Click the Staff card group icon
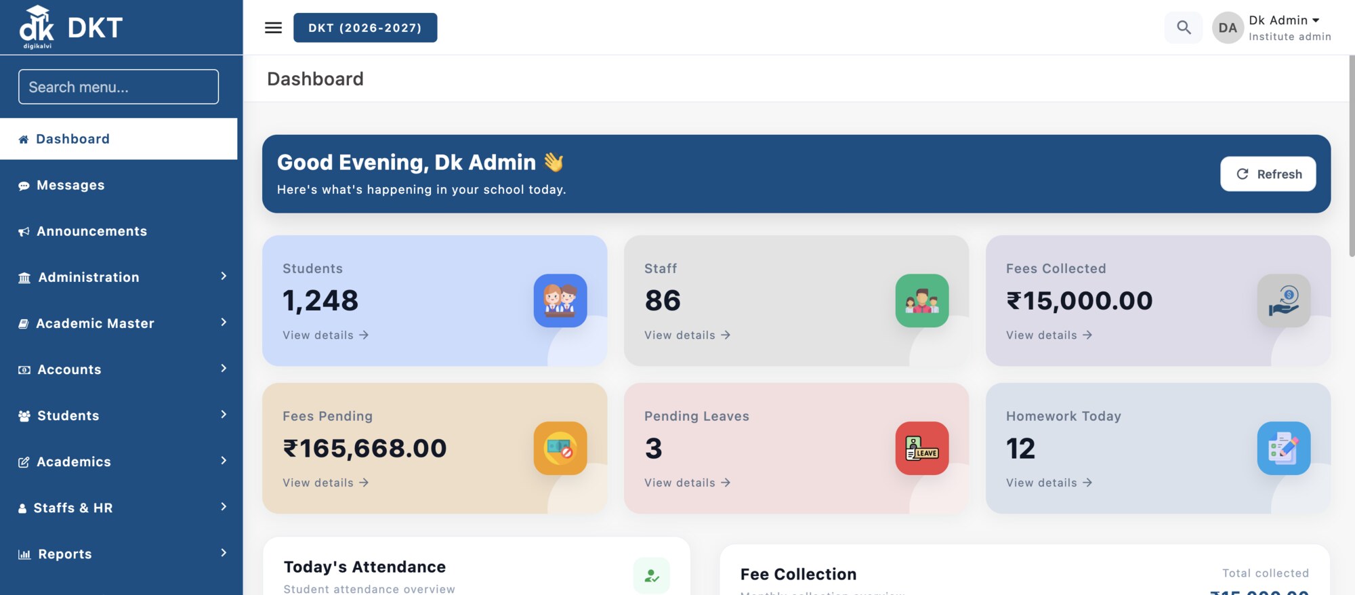Viewport: 1355px width, 595px height. coord(922,300)
